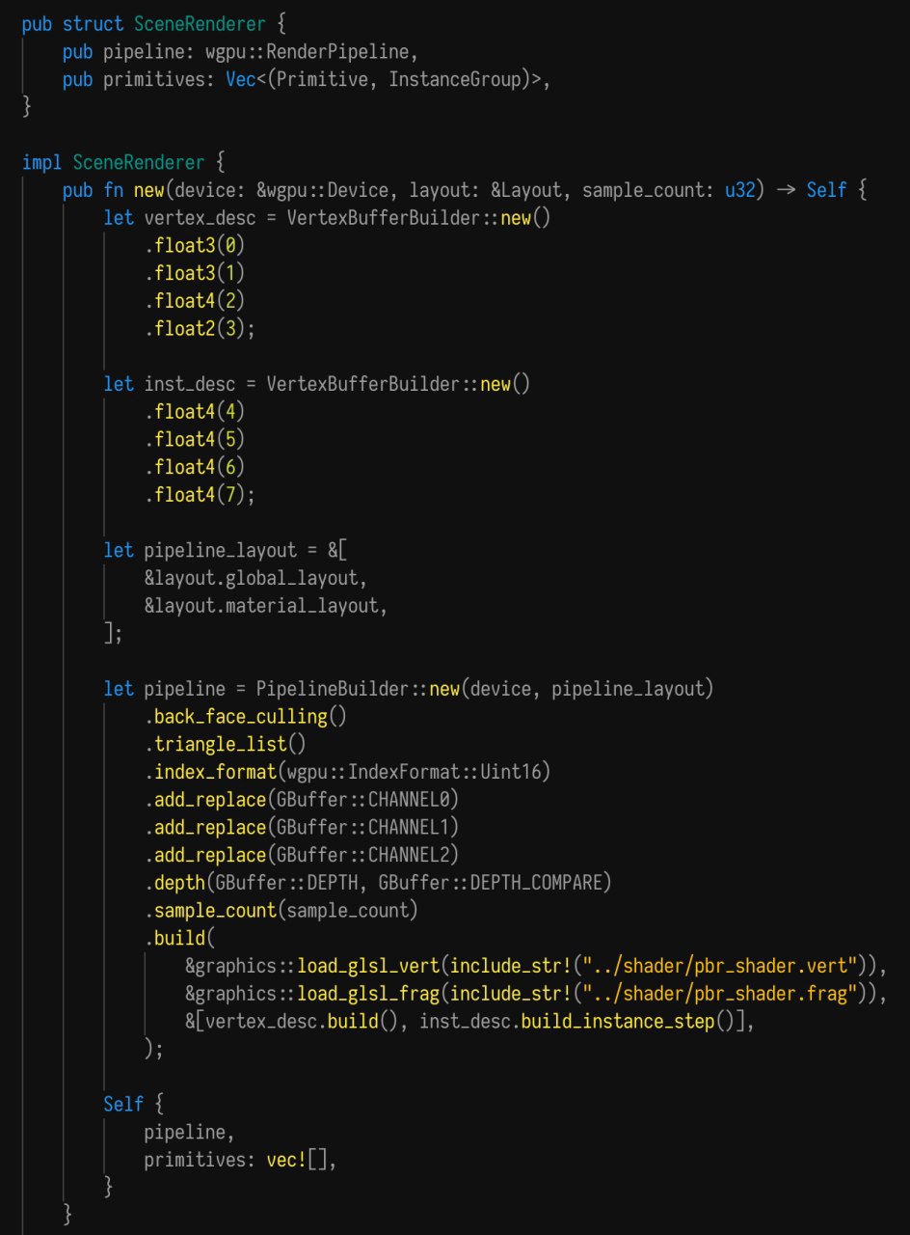Click 'vertex_desc.build()' in the array
Image resolution: width=910 pixels, height=1235 pixels.
306,1023
